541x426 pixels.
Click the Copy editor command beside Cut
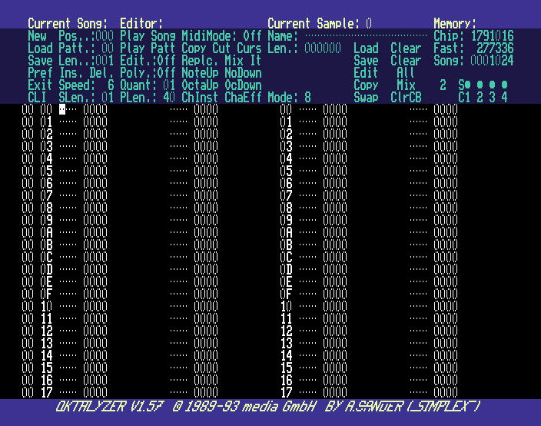(x=194, y=48)
